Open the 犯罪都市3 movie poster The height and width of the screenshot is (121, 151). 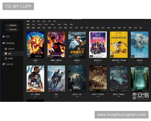[77, 45]
